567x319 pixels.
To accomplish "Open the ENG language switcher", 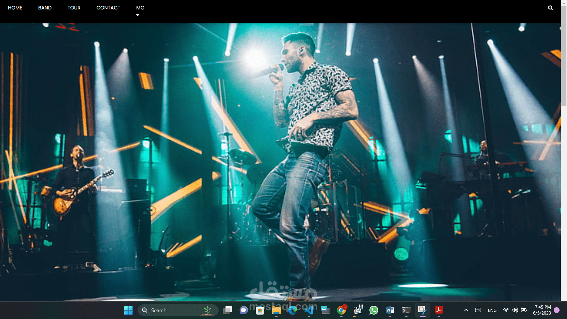I will (x=492, y=310).
